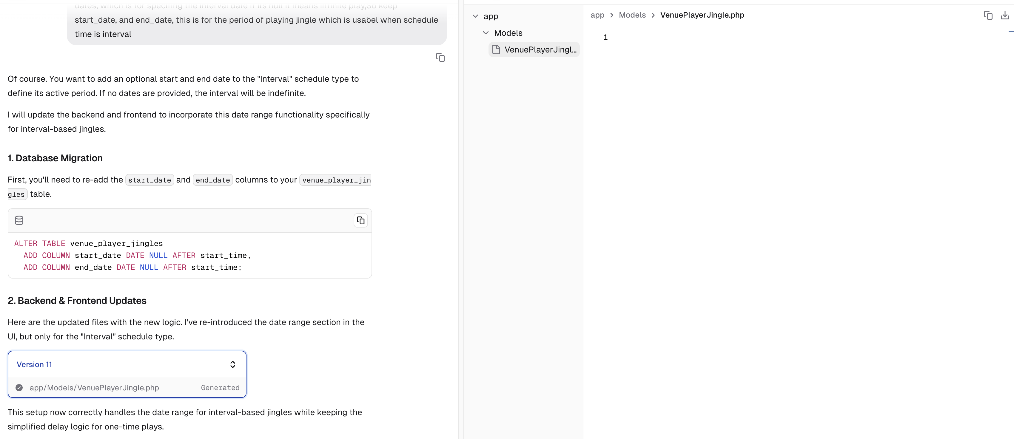Click the start_date inline code chip
The width and height of the screenshot is (1014, 439).
coord(150,180)
